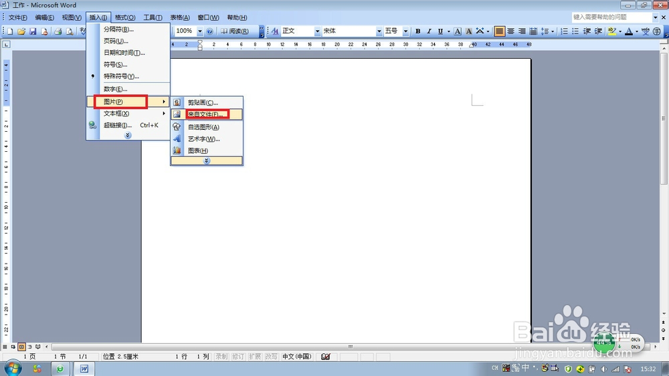Open a file with the Open folder icon
This screenshot has height=376, width=669.
click(x=21, y=31)
